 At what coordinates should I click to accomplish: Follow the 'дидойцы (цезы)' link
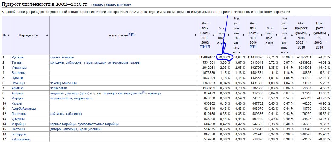[77, 93]
